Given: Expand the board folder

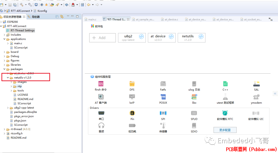Looking at the screenshot, I should coord(4,52).
